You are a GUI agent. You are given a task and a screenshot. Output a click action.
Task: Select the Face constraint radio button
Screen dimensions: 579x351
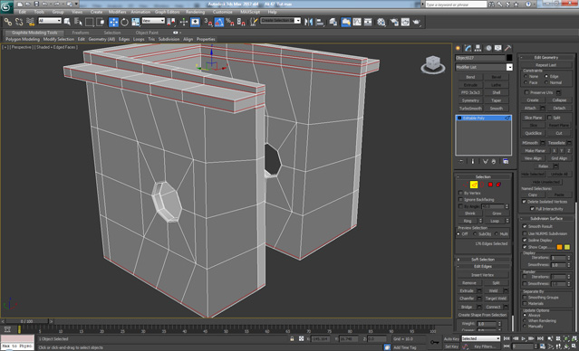[x=526, y=82]
